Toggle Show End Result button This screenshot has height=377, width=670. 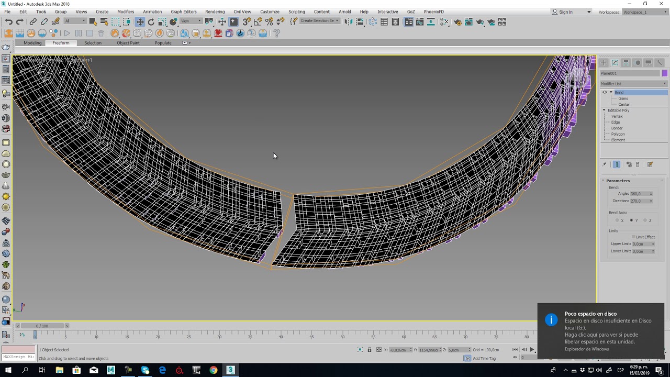click(617, 164)
